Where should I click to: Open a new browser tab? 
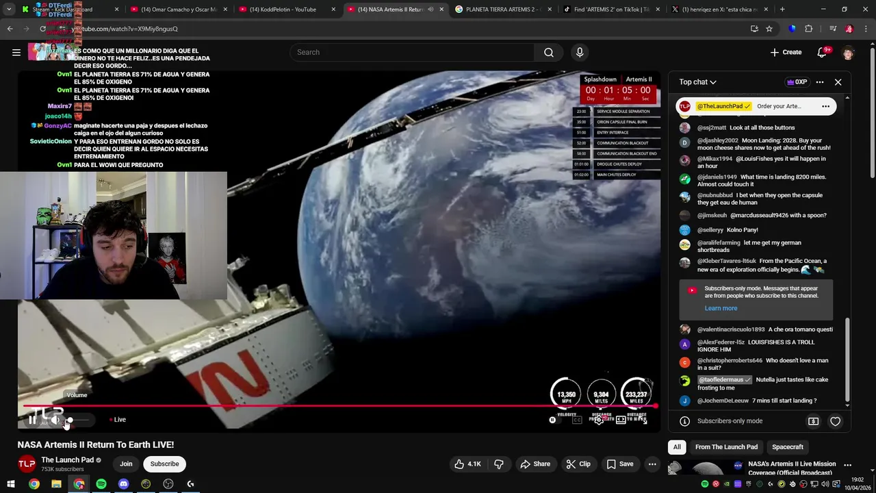[x=782, y=10]
